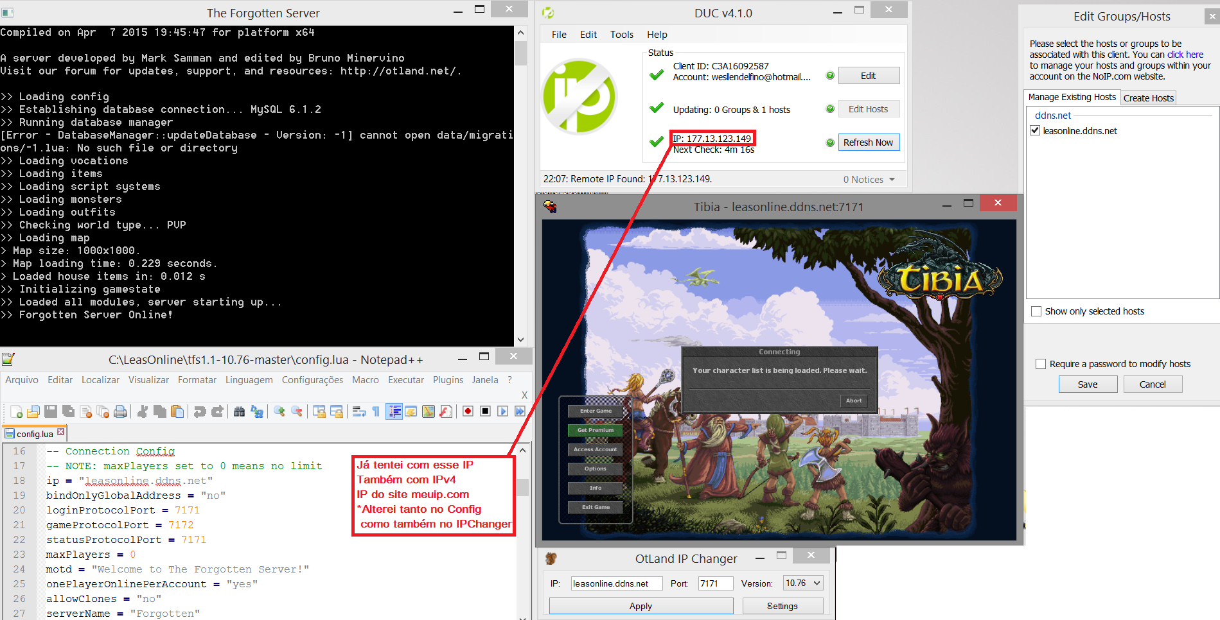Screen dimensions: 1220x620
Task: Open Configurações menu in Notepad++
Action: pos(312,380)
